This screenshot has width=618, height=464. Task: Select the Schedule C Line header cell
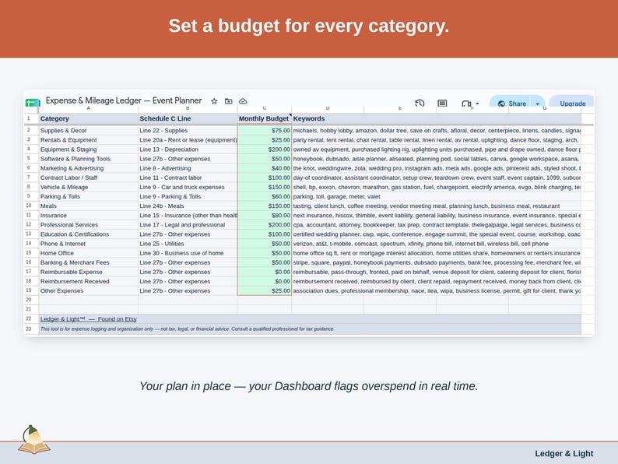pyautogui.click(x=188, y=118)
